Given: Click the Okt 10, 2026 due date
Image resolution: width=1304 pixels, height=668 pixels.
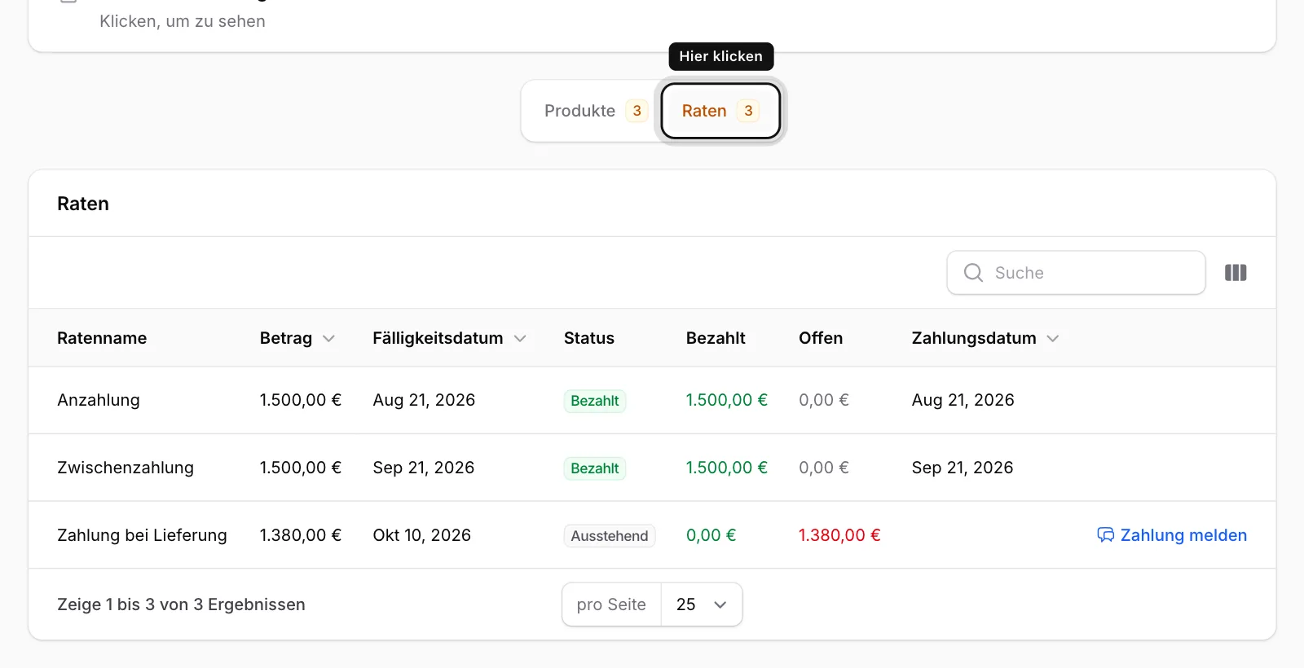Looking at the screenshot, I should (422, 535).
